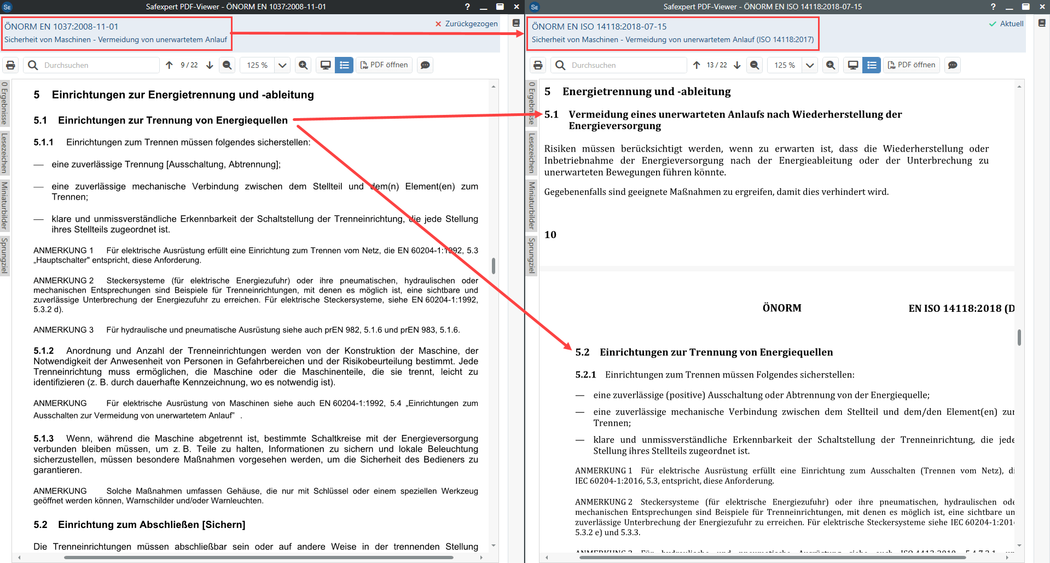
Task: Toggle the list view button in left viewer
Action: point(344,65)
